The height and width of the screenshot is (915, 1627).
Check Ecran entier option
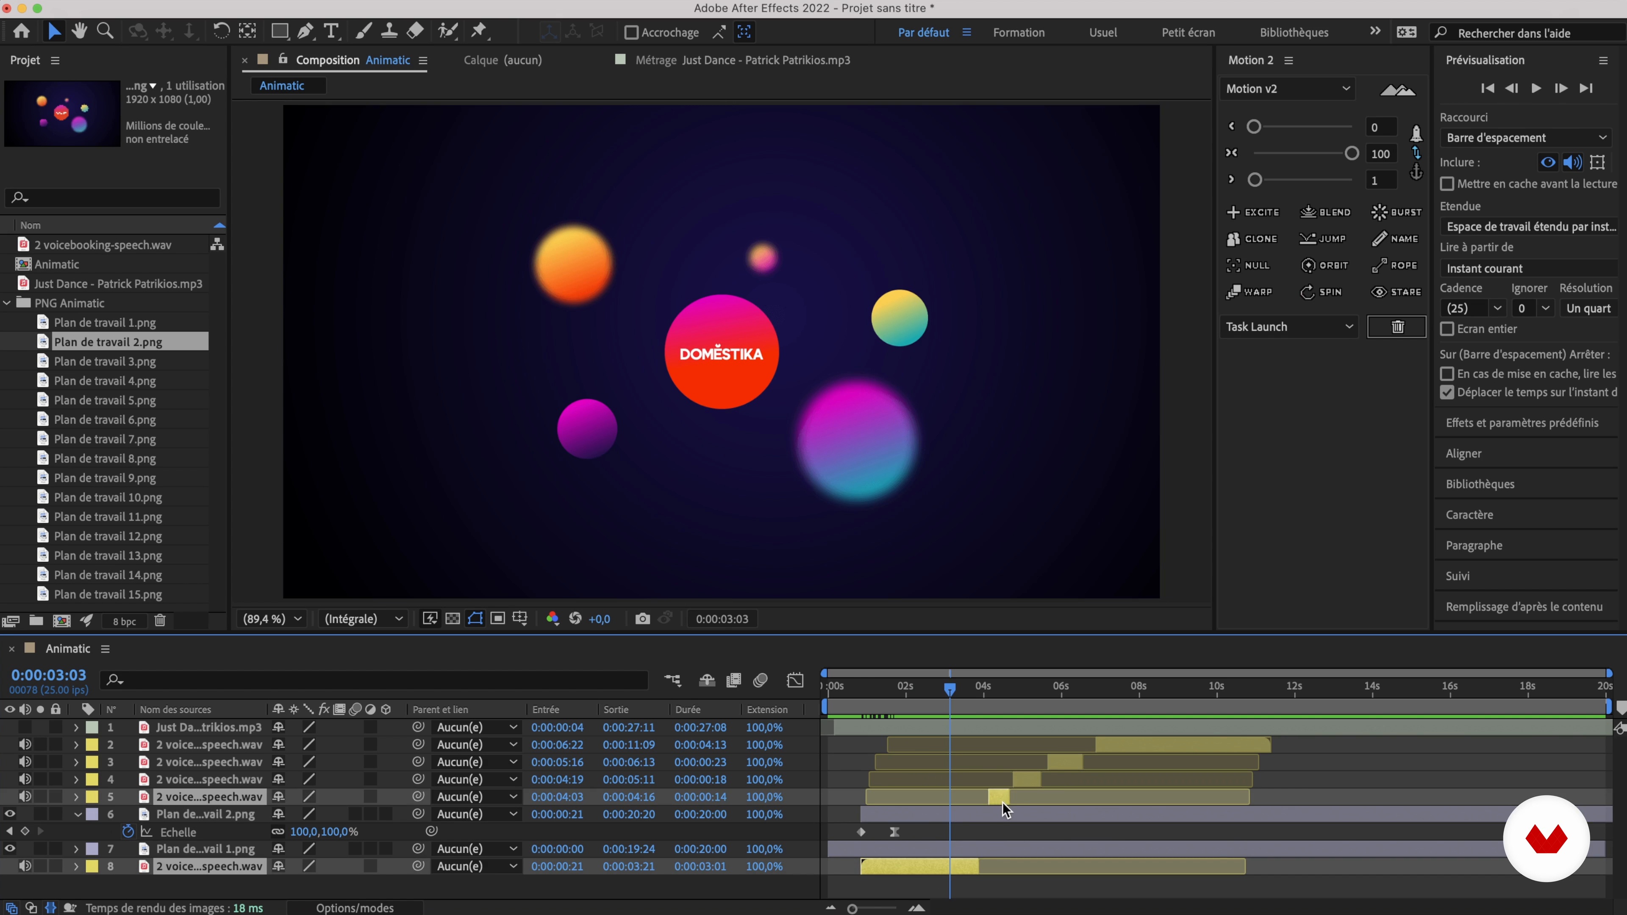1447,329
